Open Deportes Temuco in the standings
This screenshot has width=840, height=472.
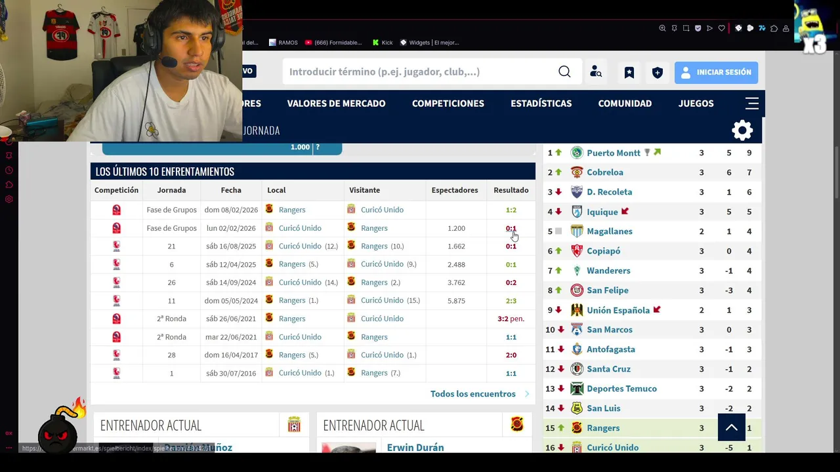pos(621,389)
